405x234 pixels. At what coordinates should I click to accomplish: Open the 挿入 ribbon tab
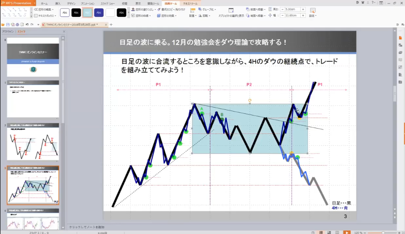pos(58,3)
